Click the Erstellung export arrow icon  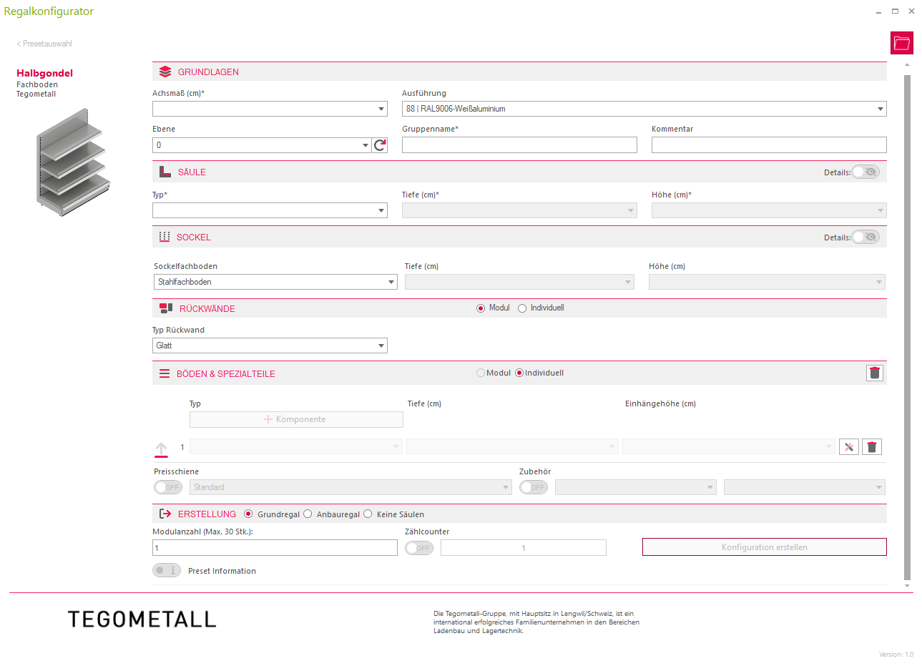pyautogui.click(x=165, y=514)
